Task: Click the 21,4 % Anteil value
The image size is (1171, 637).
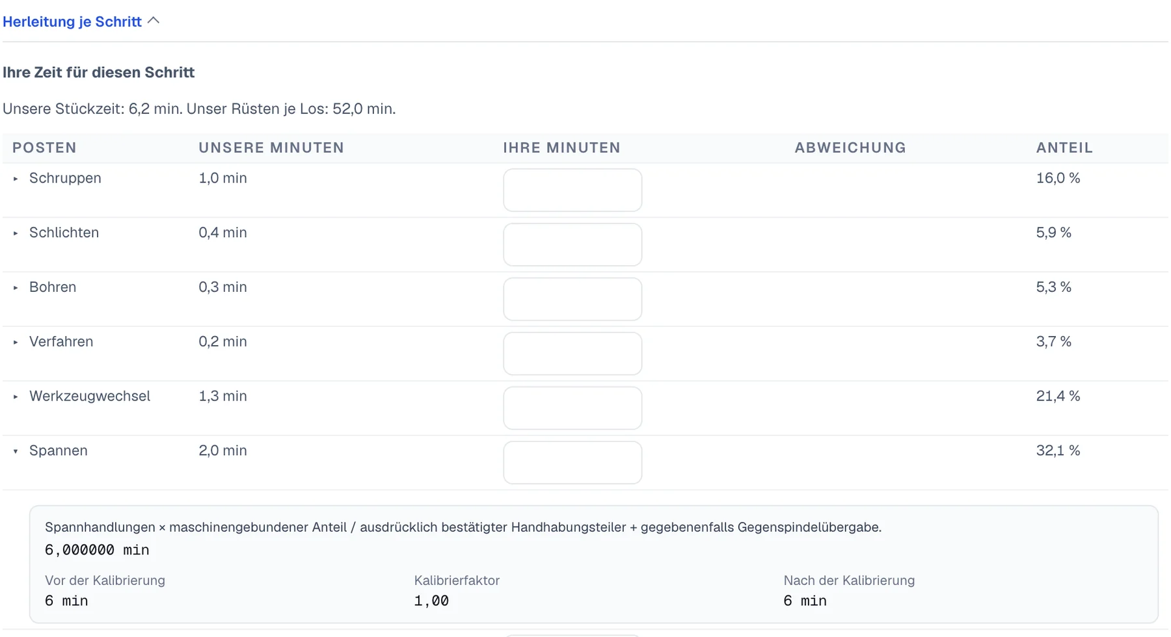Action: coord(1058,396)
